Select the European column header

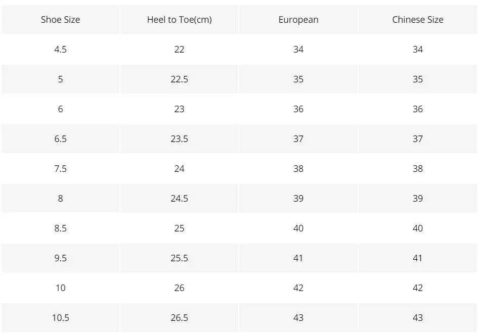tap(298, 20)
